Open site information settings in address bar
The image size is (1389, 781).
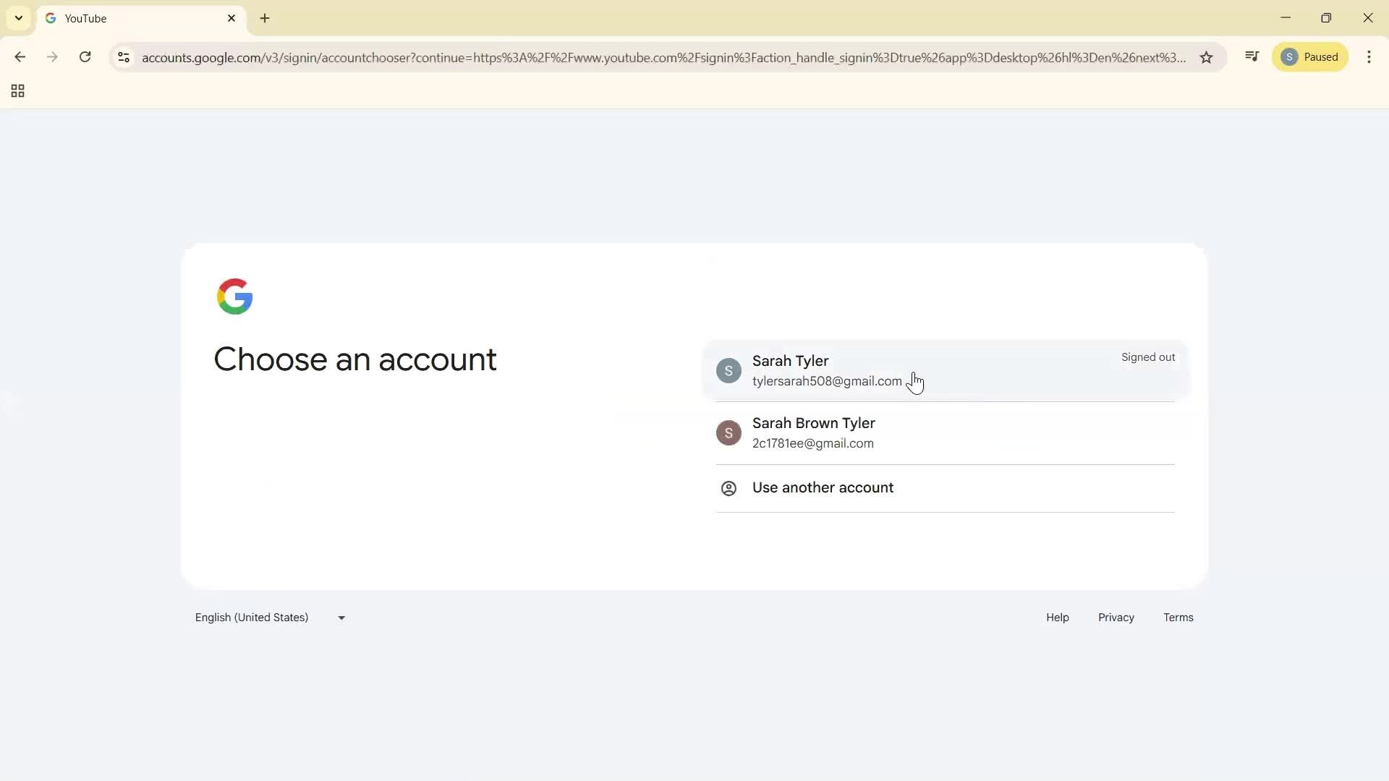coord(123,58)
